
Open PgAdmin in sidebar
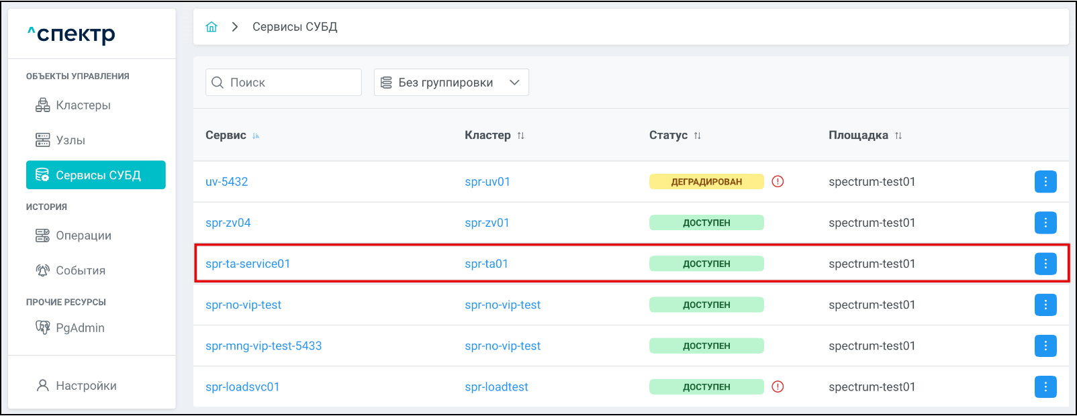point(80,328)
